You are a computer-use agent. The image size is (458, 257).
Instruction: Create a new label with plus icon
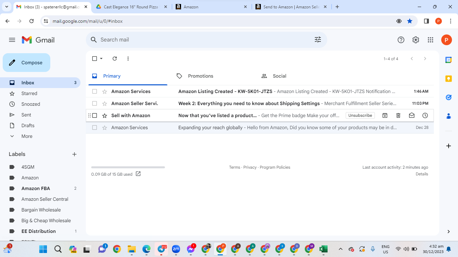pos(74,154)
